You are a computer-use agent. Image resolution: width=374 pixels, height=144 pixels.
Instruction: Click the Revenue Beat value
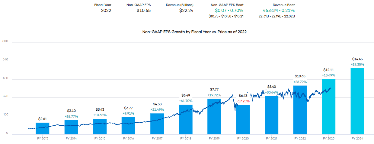coord(277,11)
